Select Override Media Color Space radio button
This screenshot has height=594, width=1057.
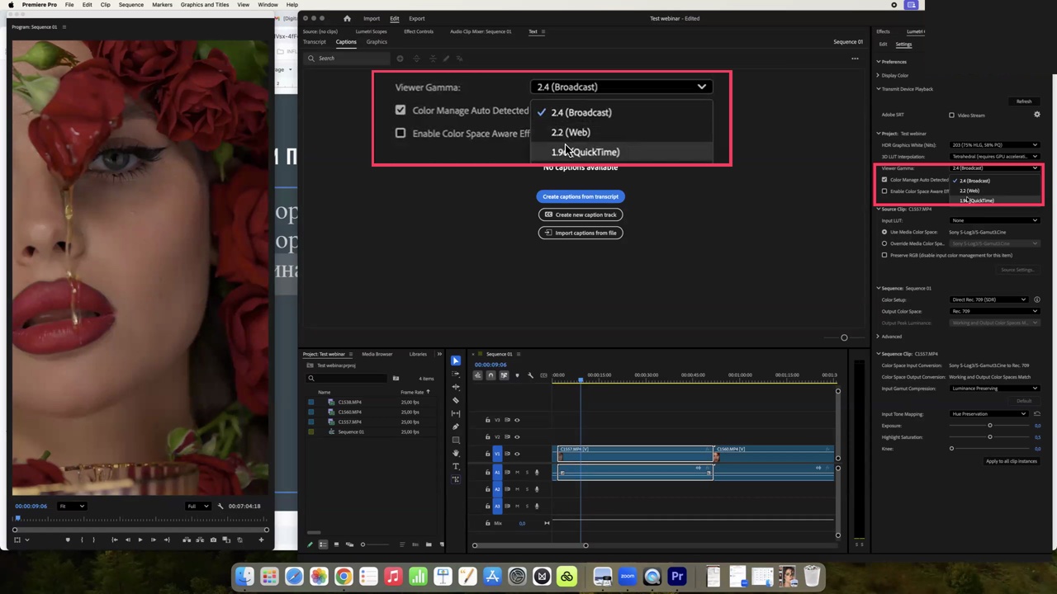tap(884, 243)
